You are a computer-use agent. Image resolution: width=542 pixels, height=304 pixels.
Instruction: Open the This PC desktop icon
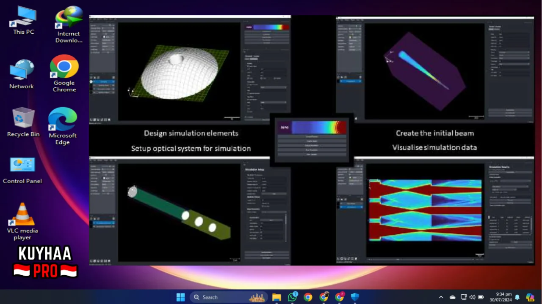coord(24,21)
